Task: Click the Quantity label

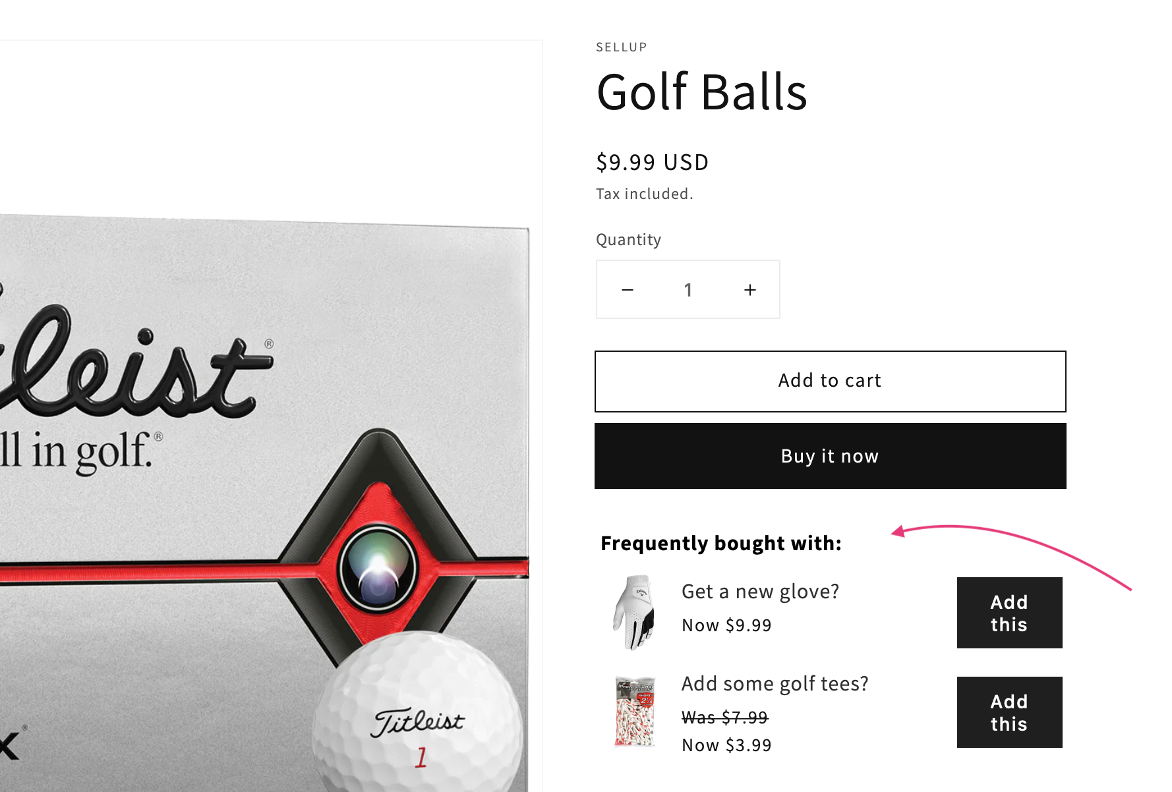Action: click(628, 240)
